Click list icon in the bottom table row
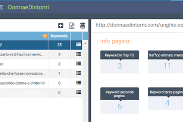This screenshot has width=183, height=122. click(78, 92)
